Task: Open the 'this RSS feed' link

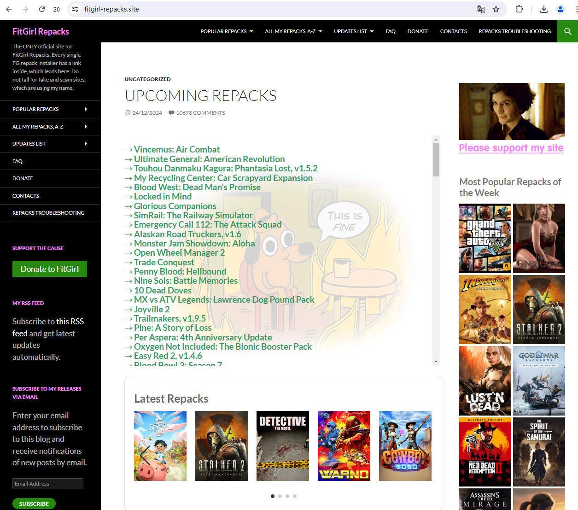Action: 48,327
